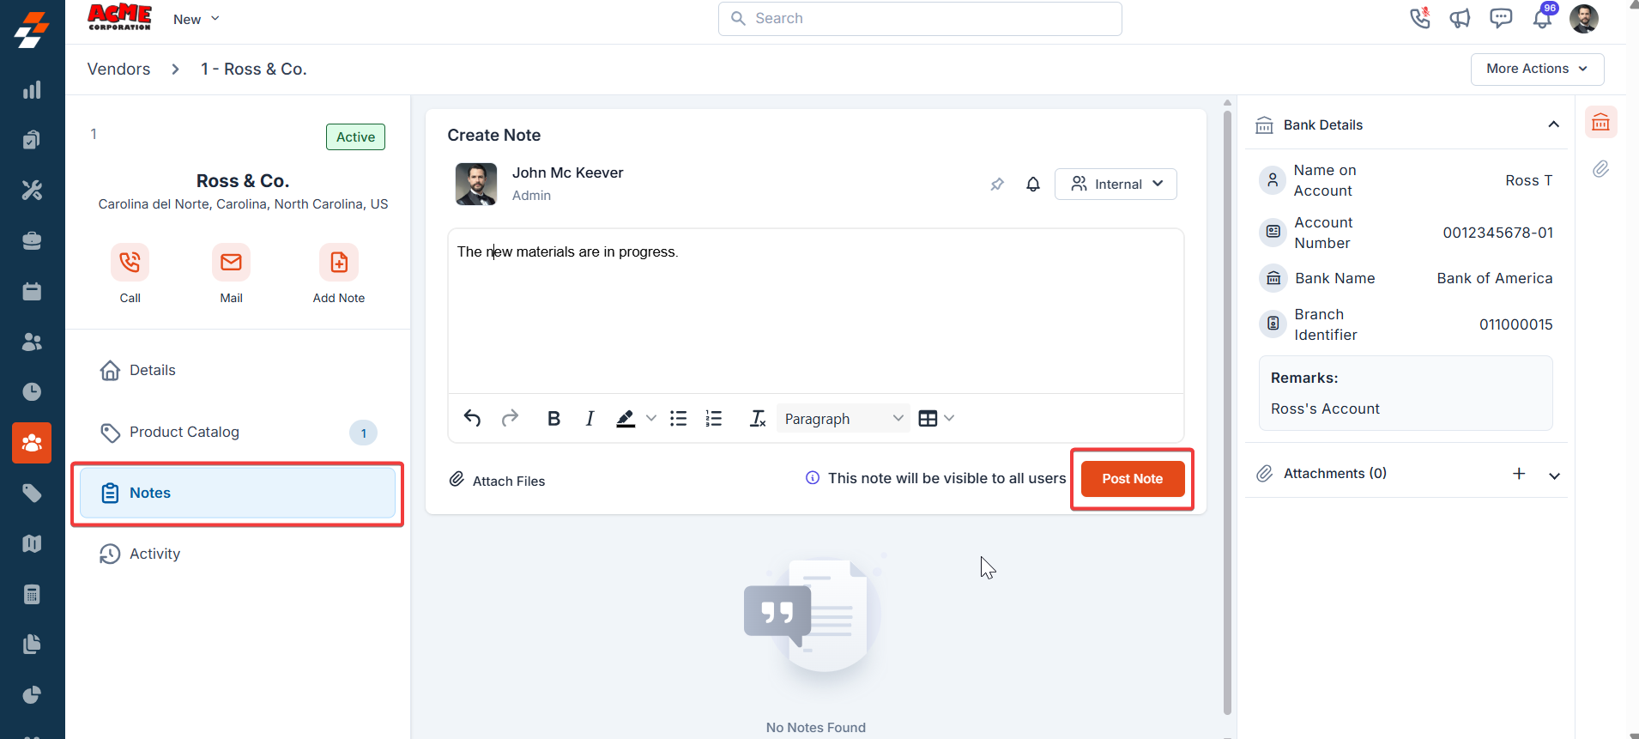1639x739 pixels.
Task: Click the Acme Corporation logo
Action: 119,17
